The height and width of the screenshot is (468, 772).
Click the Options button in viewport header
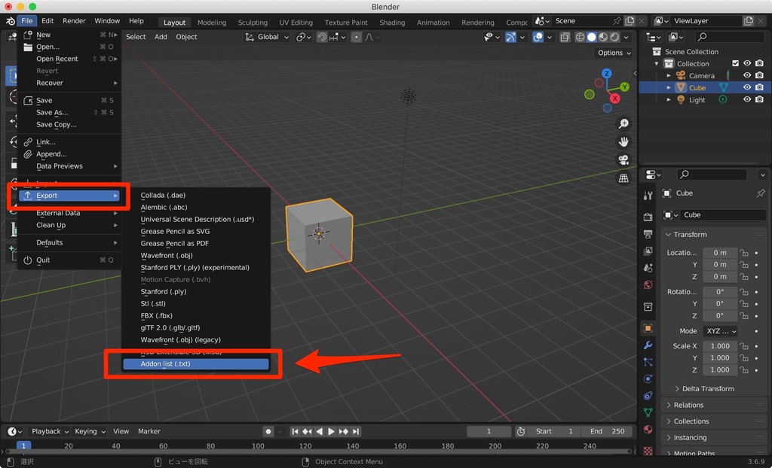click(612, 53)
